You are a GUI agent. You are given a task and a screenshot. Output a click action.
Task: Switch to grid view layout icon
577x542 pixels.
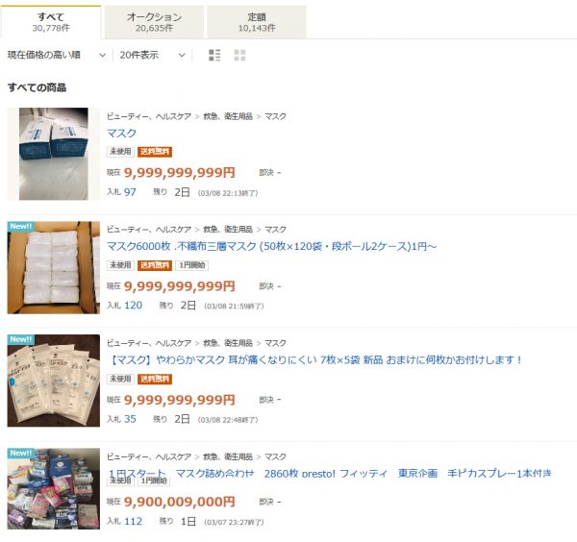239,55
